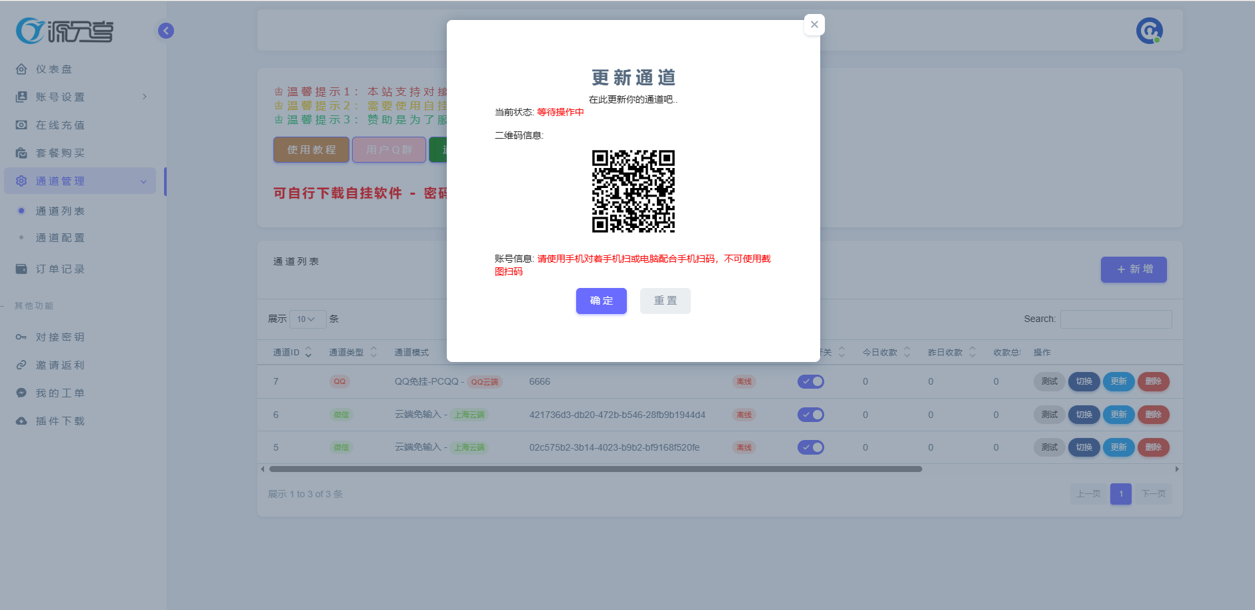Click the account settings icon
The height and width of the screenshot is (610, 1255).
21,97
